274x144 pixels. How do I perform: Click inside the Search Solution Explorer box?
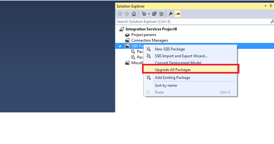[192, 22]
